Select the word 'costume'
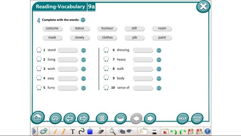 click(52, 29)
